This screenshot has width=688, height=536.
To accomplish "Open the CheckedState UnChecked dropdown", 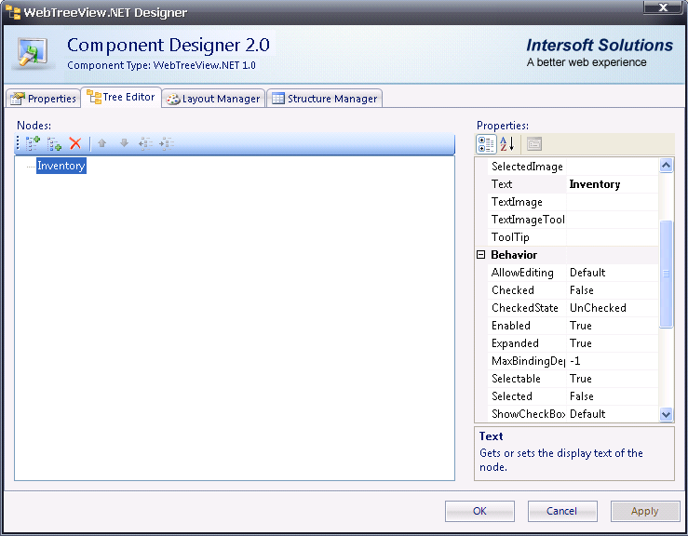I will [x=613, y=308].
